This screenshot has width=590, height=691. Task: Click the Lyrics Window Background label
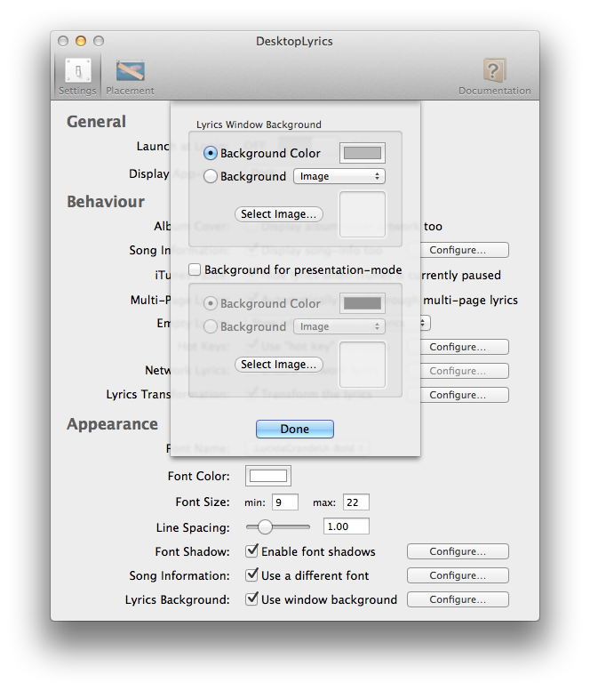click(x=259, y=125)
